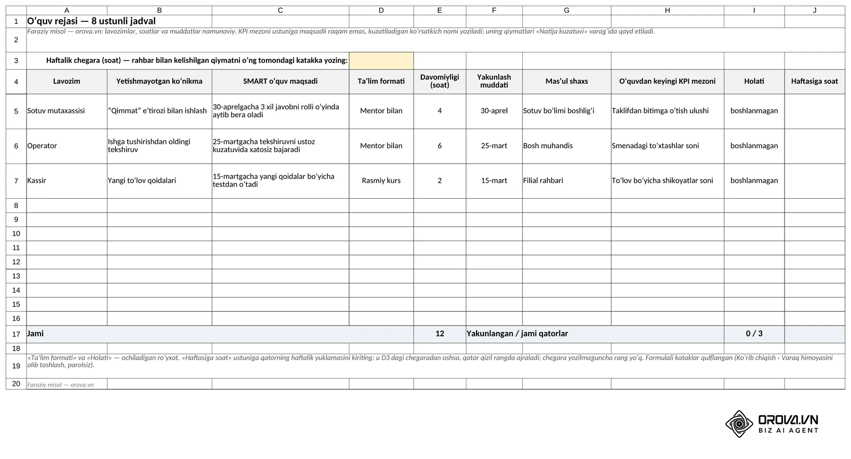
Task: Click the "Yakunlangan / jami qatorlar" label cell
Action: [595, 334]
